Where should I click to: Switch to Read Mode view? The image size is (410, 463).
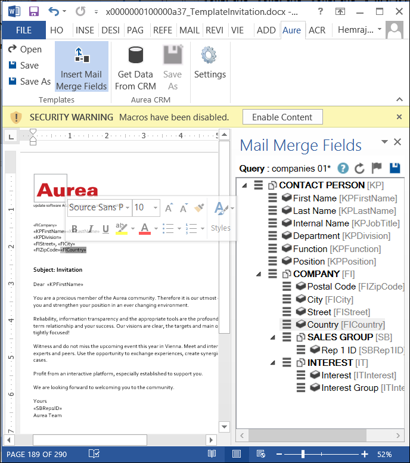click(x=212, y=453)
